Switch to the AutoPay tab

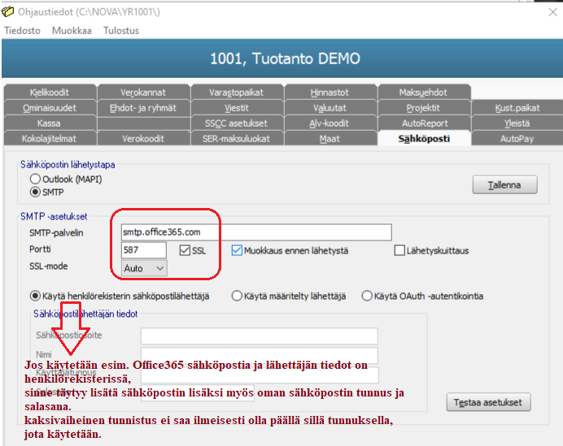click(x=517, y=139)
